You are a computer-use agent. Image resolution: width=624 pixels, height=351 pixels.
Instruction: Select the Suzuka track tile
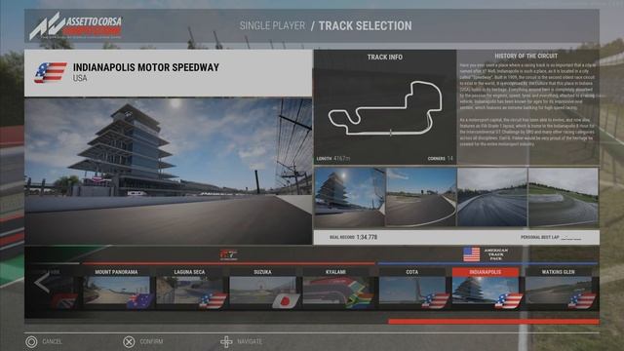pos(262,289)
